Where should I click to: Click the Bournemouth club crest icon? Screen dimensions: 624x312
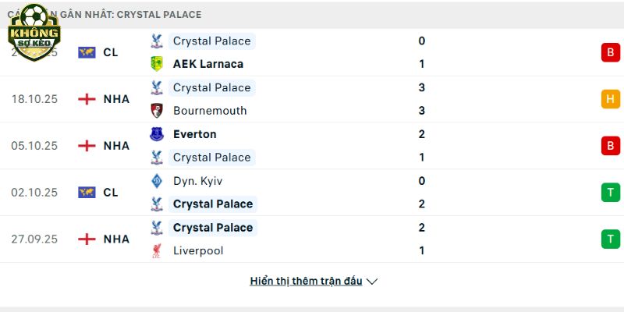[x=156, y=111]
